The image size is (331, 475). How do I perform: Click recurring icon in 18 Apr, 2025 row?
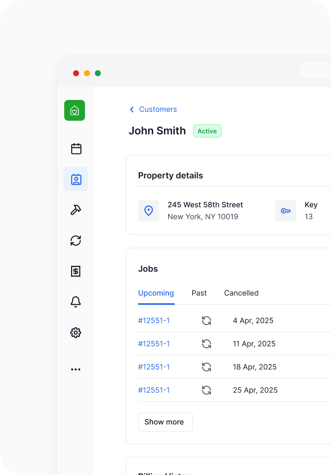click(x=207, y=367)
